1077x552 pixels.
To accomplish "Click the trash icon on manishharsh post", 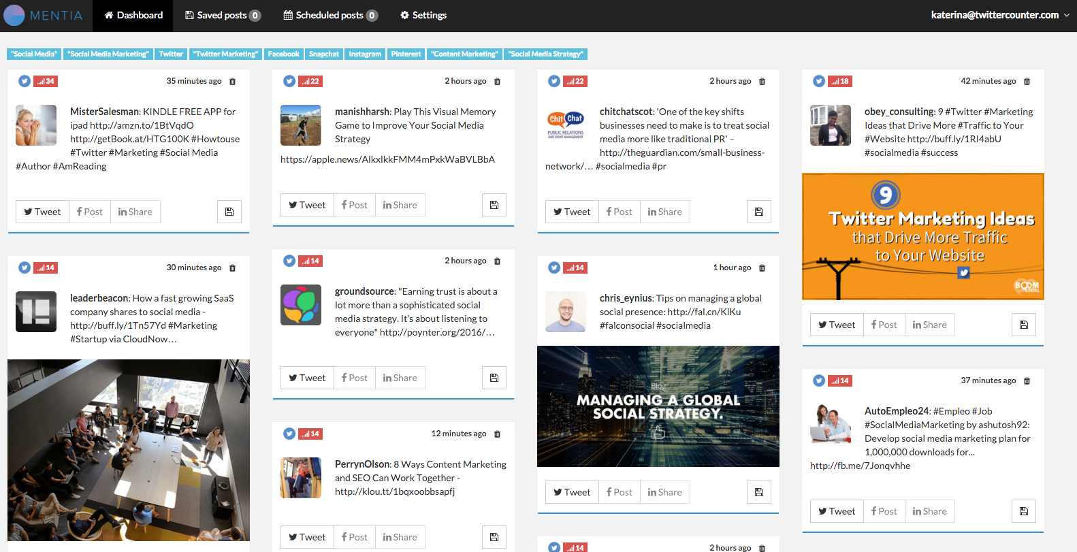I will (497, 81).
